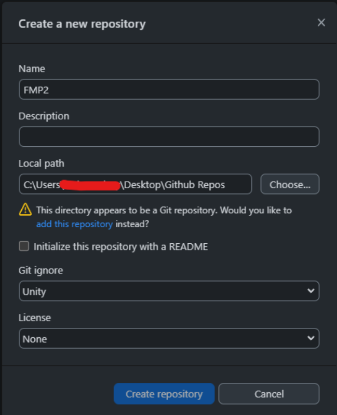
Task: Click the Git ignore label
Action: 41,270
